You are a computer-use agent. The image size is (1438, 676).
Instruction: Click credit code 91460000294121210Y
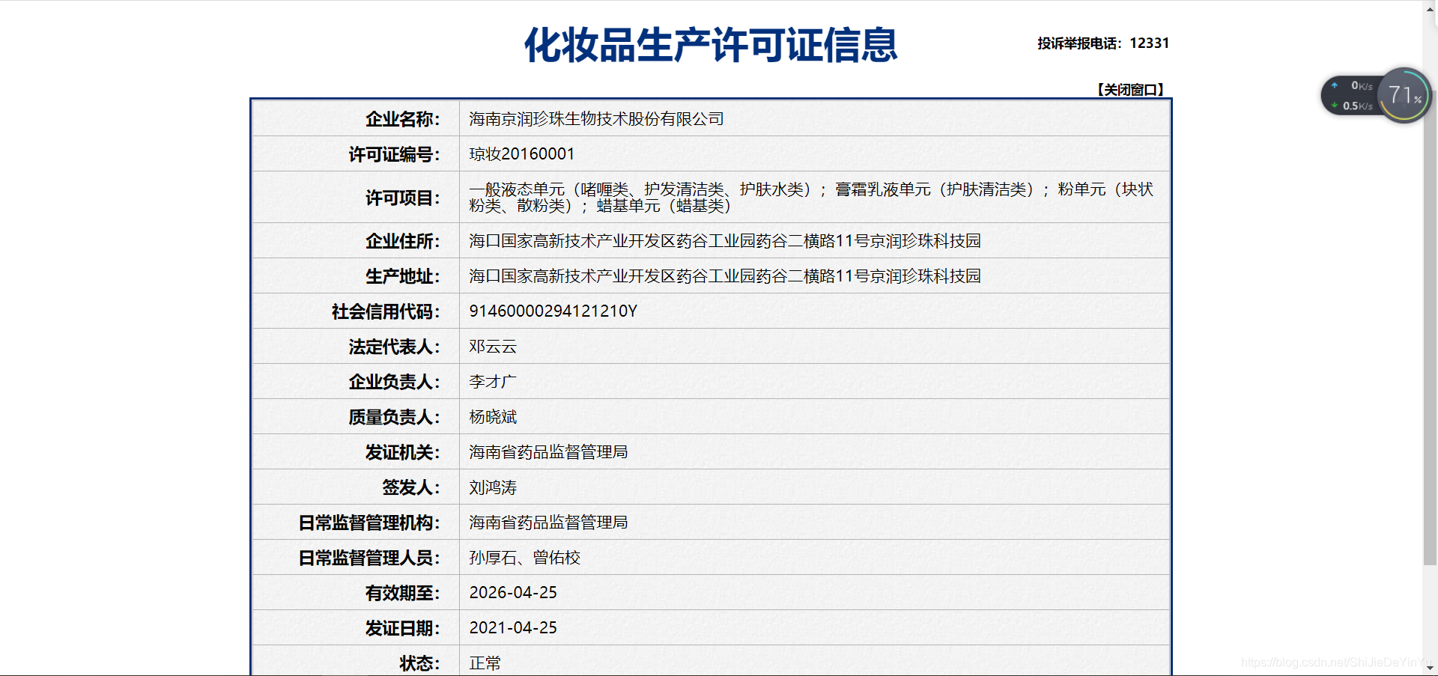pyautogui.click(x=553, y=311)
